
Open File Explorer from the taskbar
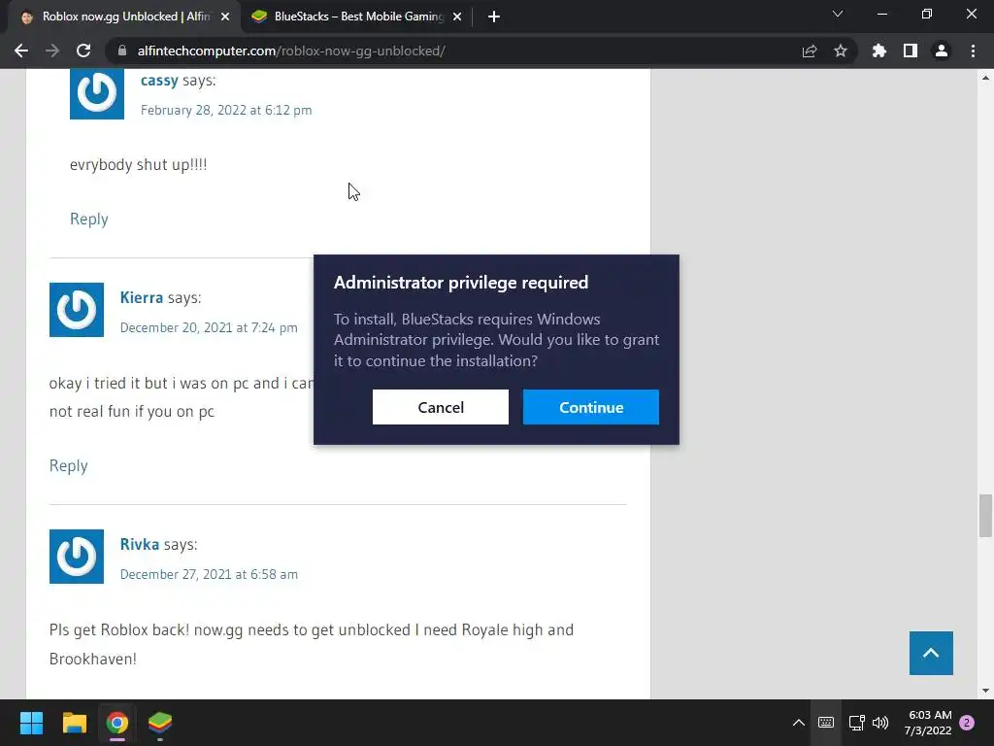coord(74,723)
